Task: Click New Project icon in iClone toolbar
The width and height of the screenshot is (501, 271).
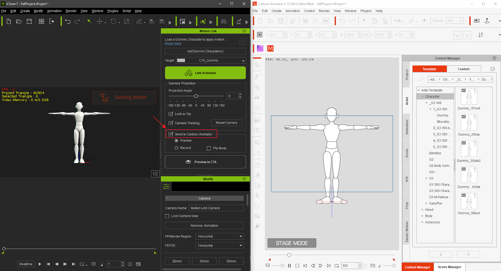Action: point(9,21)
